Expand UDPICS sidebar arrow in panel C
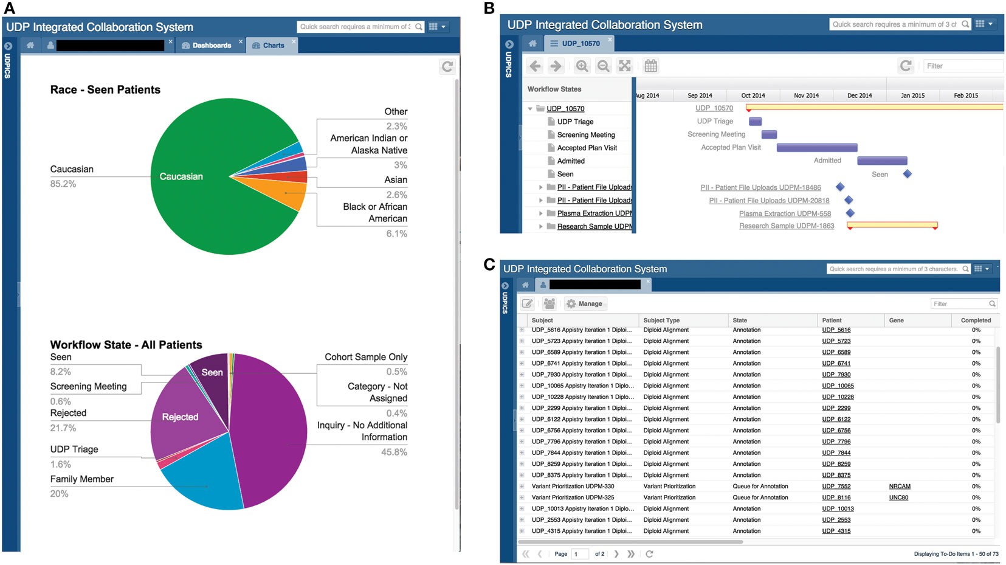The image size is (1006, 565). [505, 286]
